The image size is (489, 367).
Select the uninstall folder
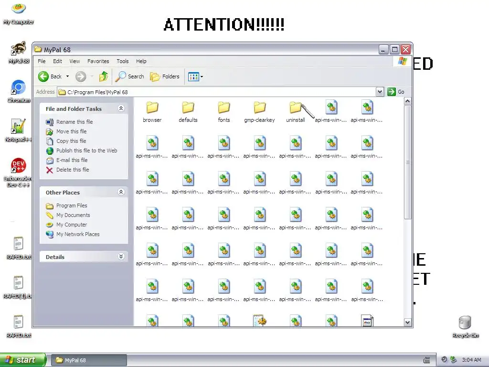coord(295,112)
